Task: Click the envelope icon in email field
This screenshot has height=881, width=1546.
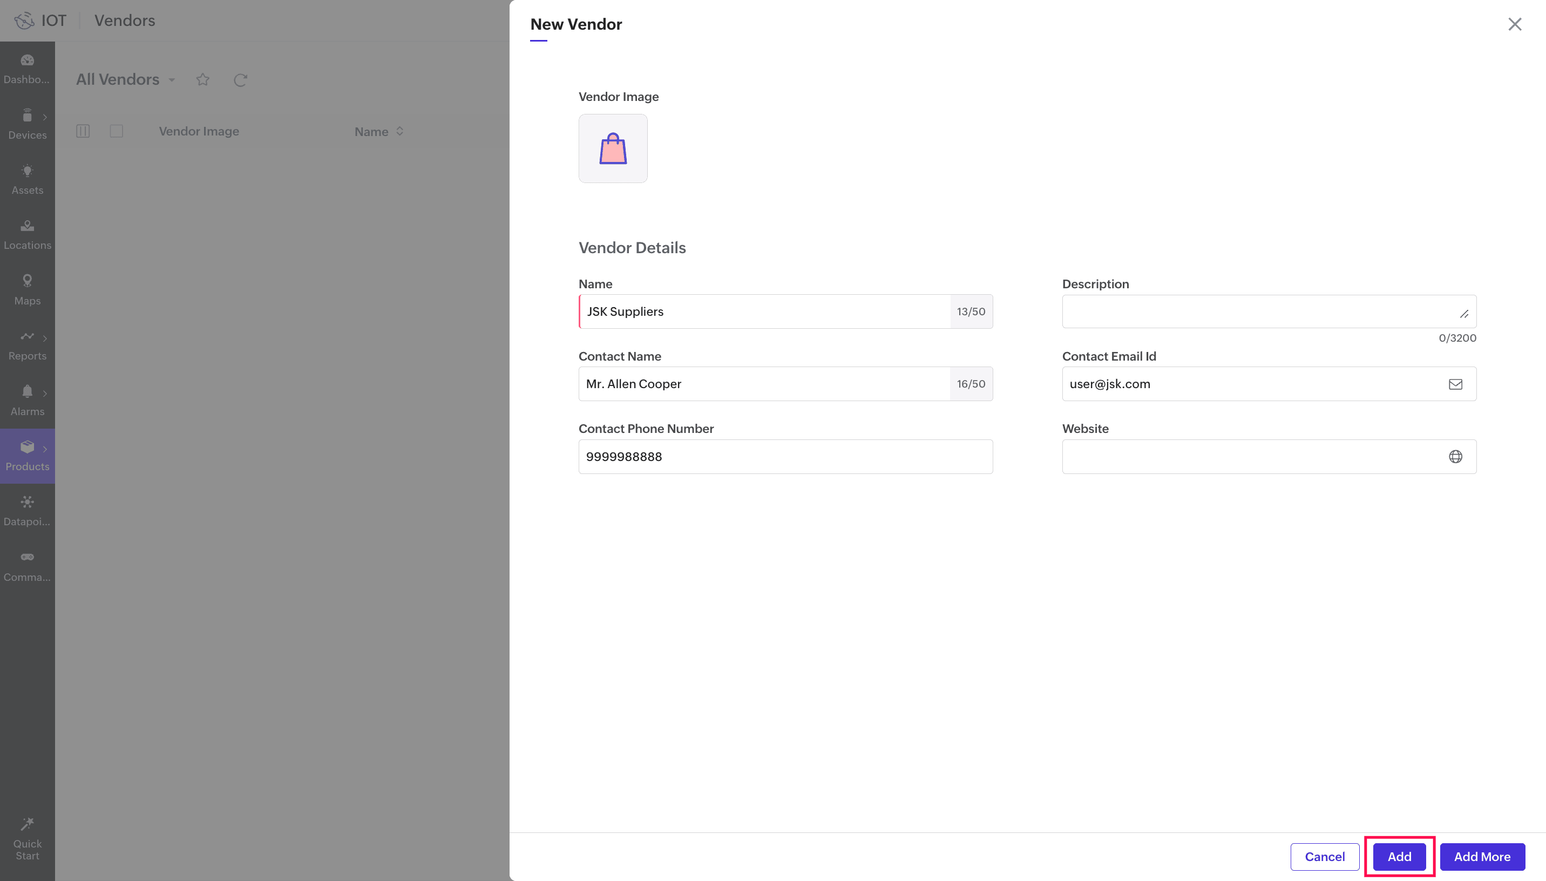Action: click(x=1455, y=384)
